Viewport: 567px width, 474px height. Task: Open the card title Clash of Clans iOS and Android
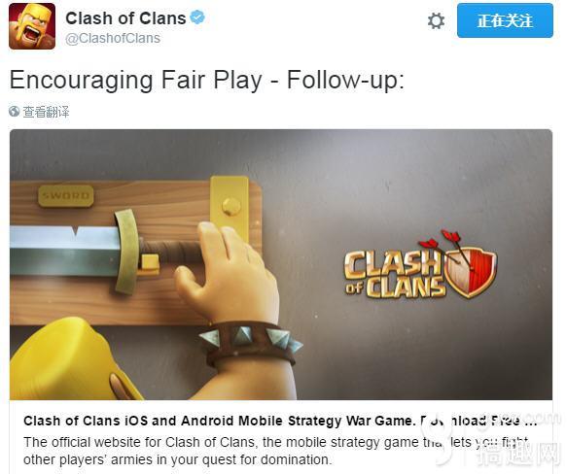click(x=280, y=421)
